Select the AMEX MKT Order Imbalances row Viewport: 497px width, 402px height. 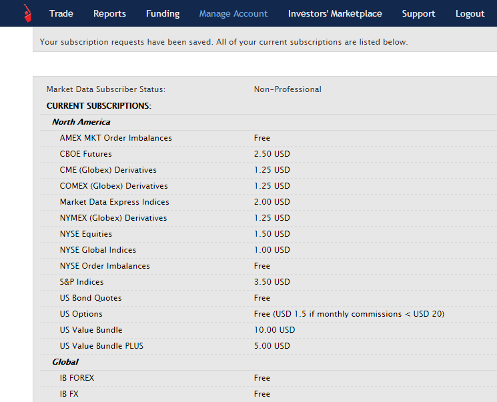tap(115, 138)
